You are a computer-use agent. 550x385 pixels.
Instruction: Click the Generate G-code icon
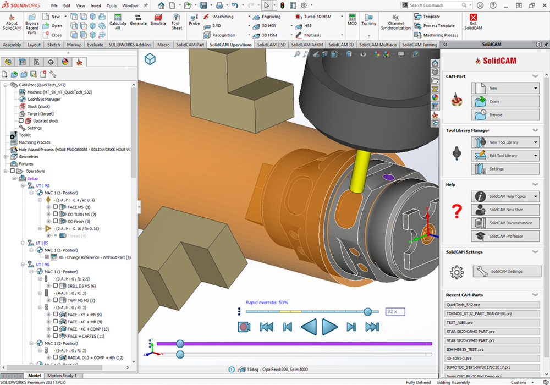(x=138, y=20)
